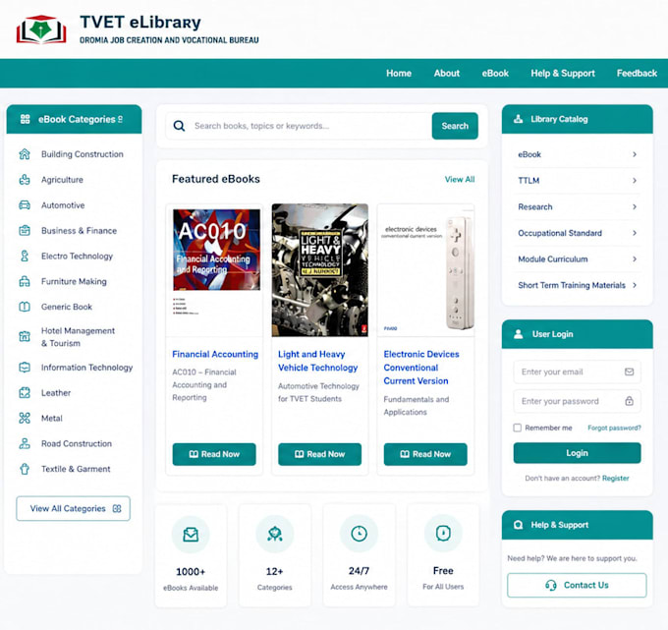668x630 pixels.
Task: Click the Electro Technology icon
Action: (x=25, y=256)
